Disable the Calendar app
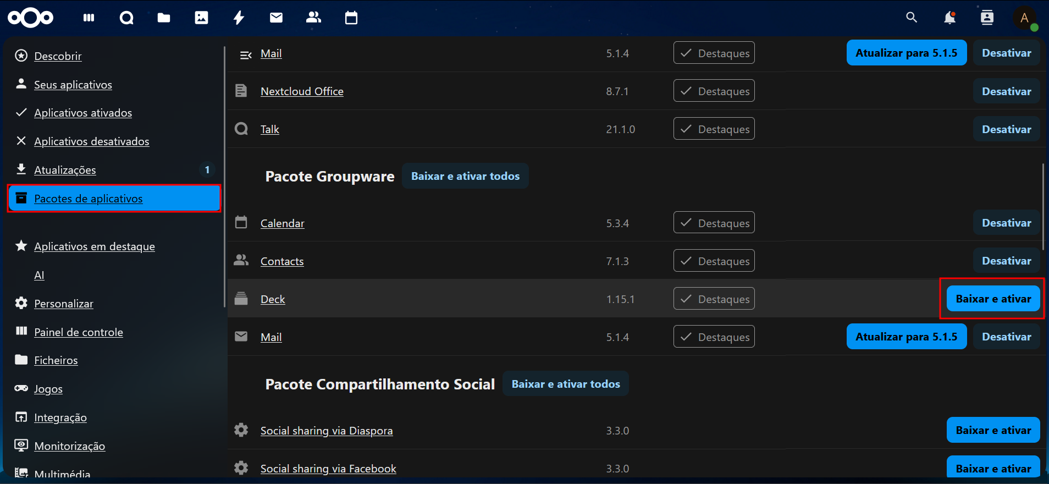1049x484 pixels. (x=1006, y=223)
